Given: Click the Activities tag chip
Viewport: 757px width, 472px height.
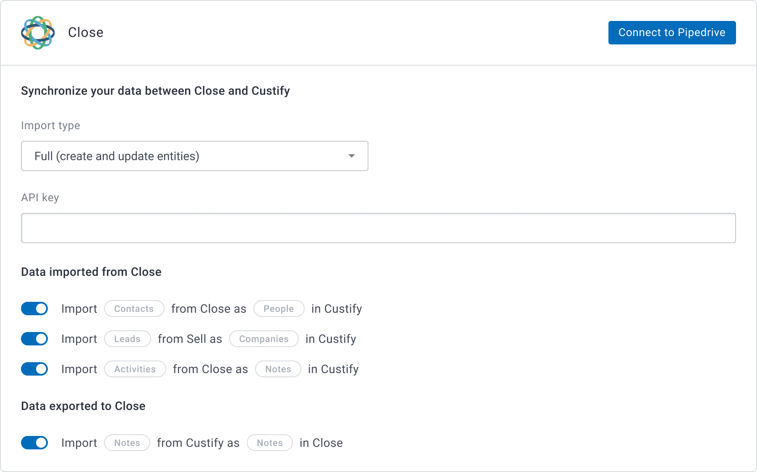Looking at the screenshot, I should 135,369.
